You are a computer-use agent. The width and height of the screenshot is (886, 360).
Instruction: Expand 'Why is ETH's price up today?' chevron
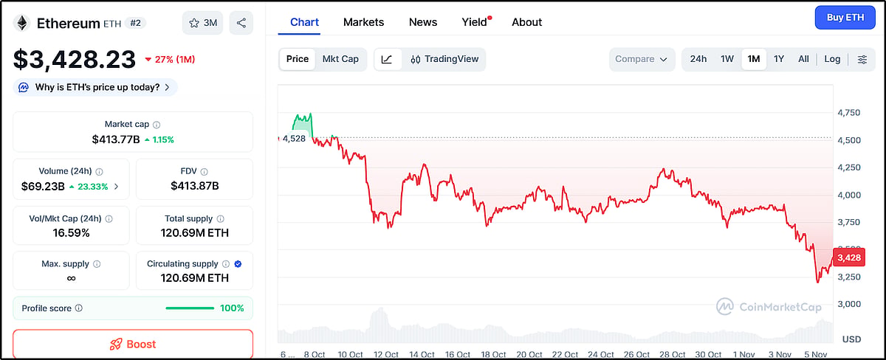point(167,87)
